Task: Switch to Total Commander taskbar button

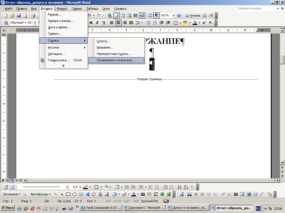Action: 101,208
